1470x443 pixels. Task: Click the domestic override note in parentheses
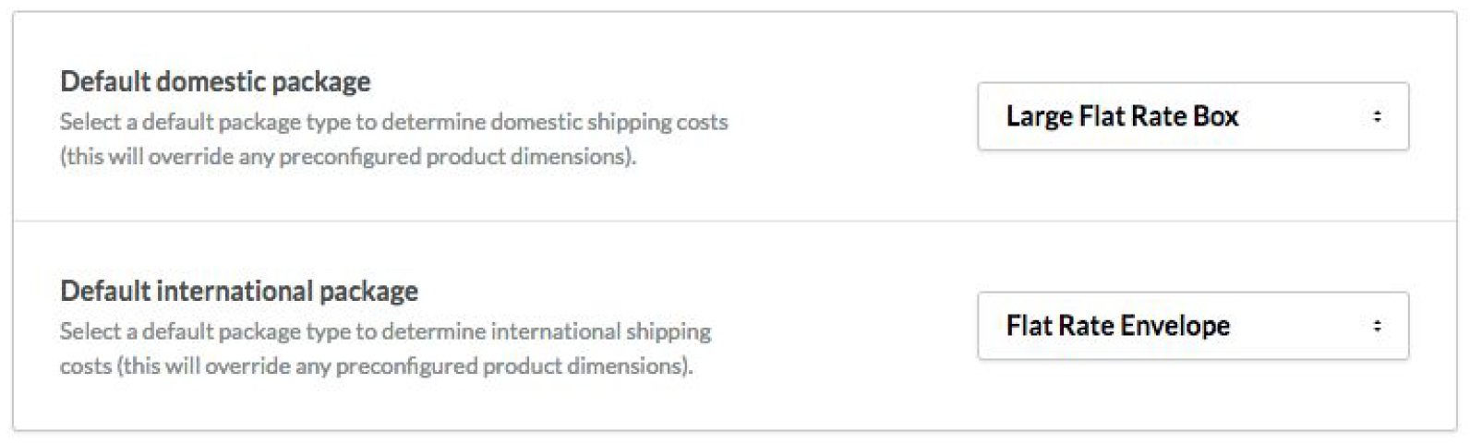pos(348,157)
